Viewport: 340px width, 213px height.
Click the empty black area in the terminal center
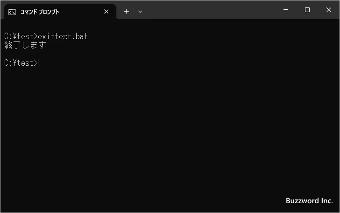(x=170, y=126)
